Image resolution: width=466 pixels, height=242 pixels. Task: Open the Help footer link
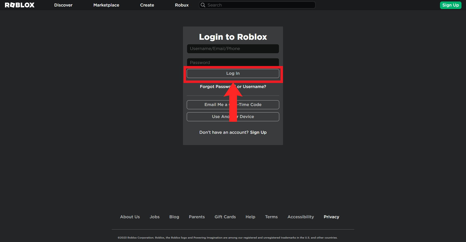250,217
